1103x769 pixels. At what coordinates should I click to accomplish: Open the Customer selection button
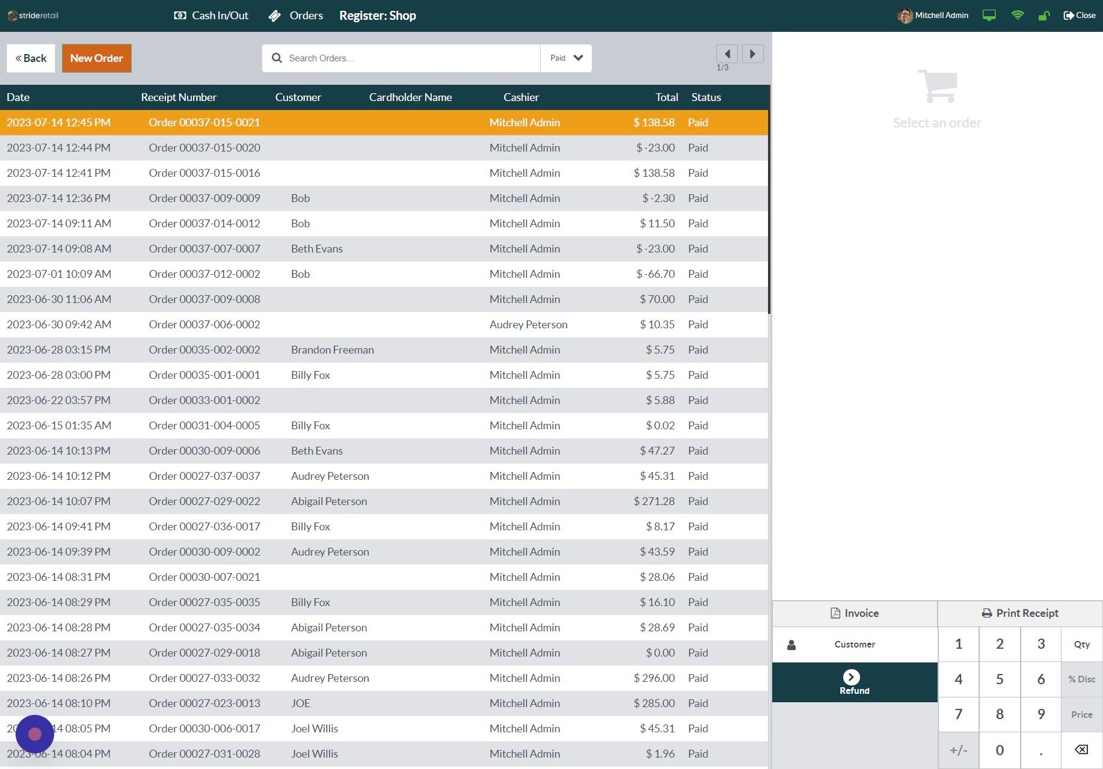tap(855, 645)
